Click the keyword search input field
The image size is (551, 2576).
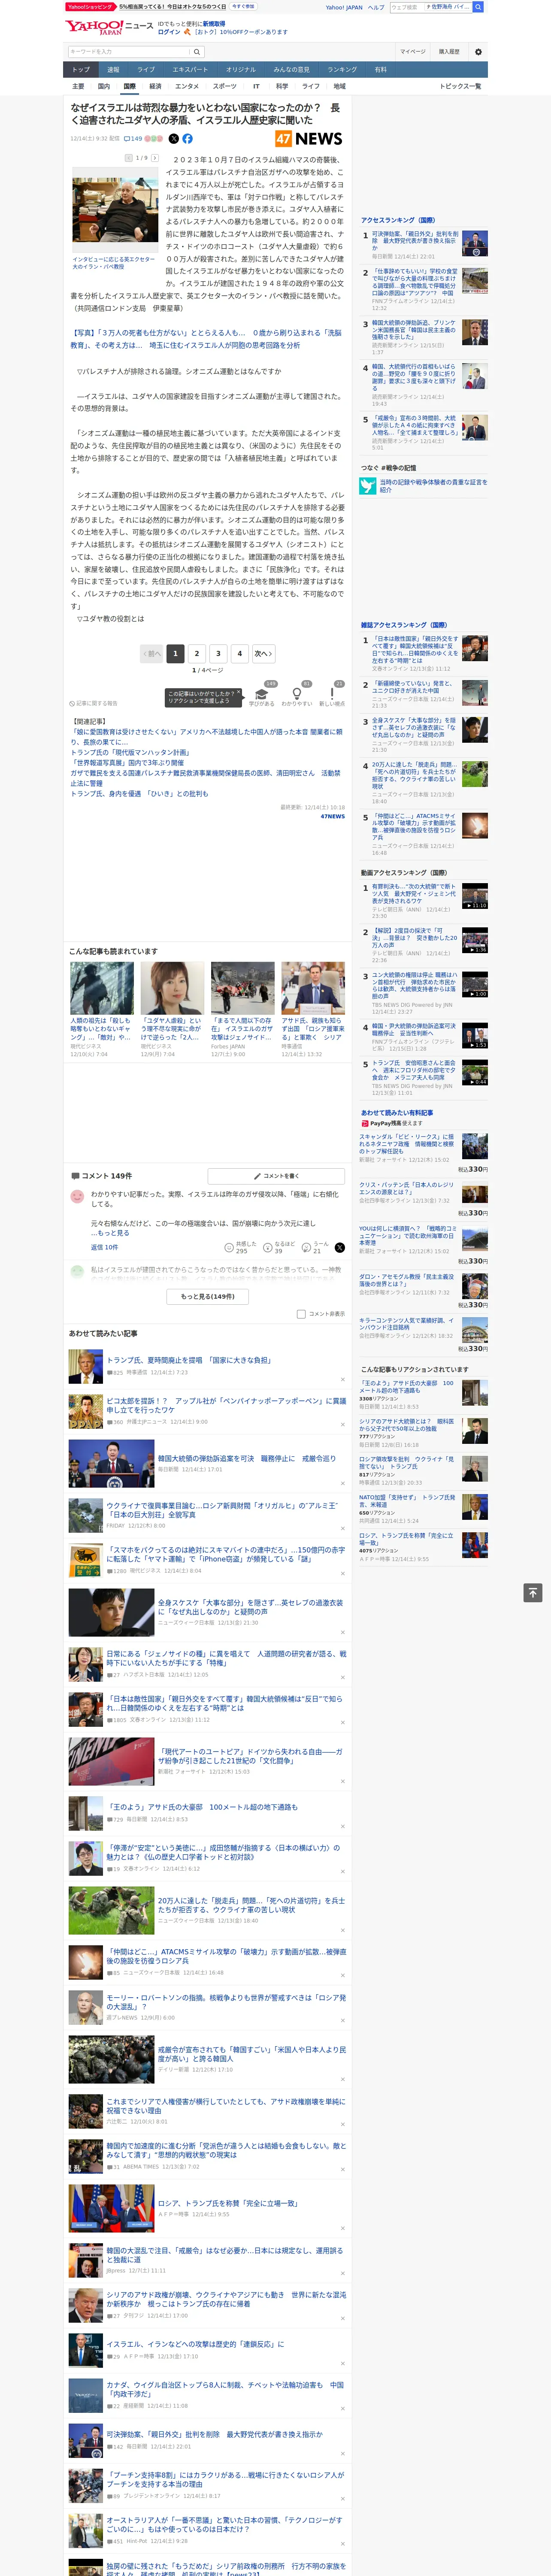tap(129, 52)
